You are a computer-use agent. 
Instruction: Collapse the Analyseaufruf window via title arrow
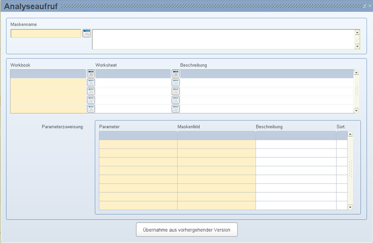coord(364,6)
